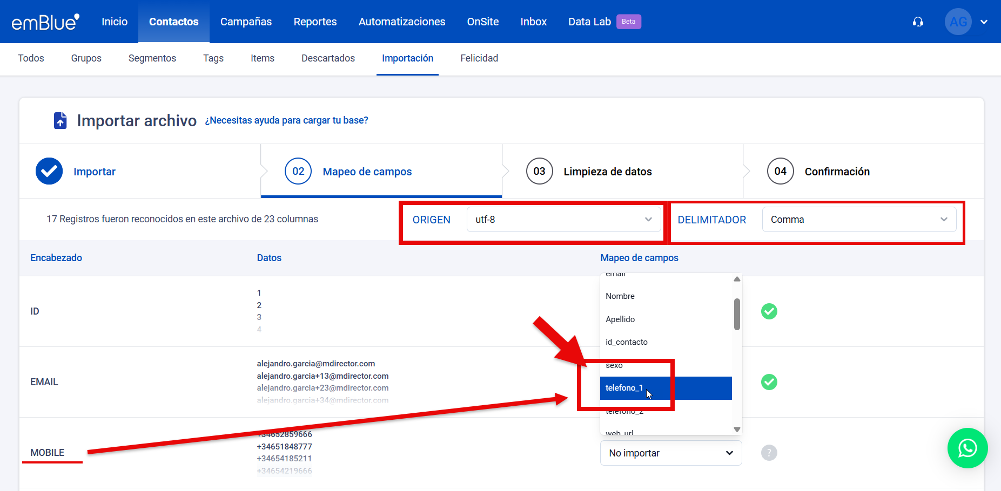The image size is (1001, 491).
Task: Switch to the Segmentos tab
Action: [x=152, y=58]
